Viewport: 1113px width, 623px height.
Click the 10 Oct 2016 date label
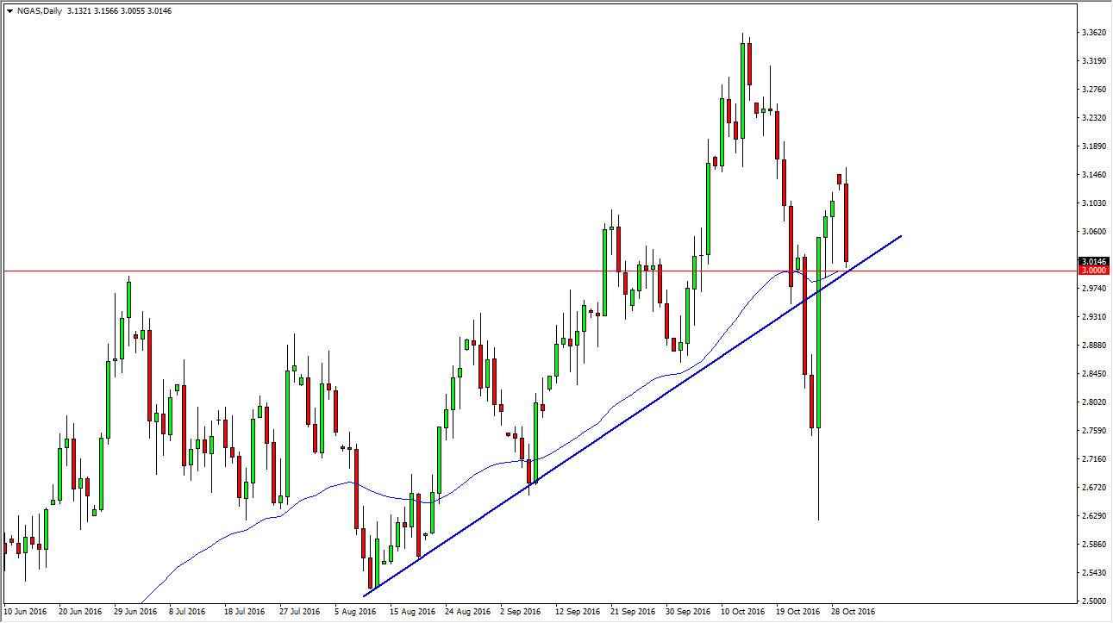[x=742, y=613]
